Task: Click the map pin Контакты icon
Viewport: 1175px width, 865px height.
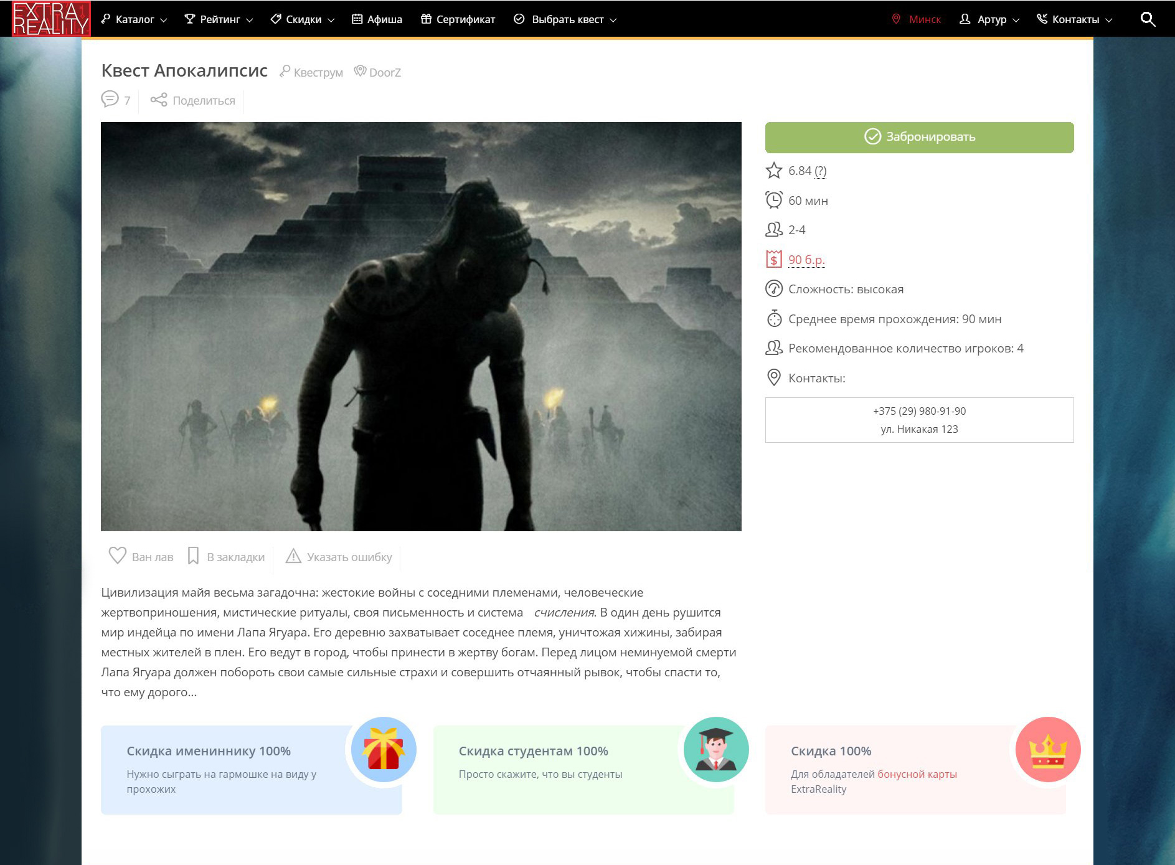Action: click(x=774, y=377)
